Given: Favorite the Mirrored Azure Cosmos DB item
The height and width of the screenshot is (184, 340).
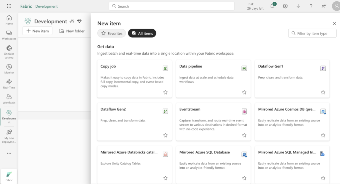Looking at the screenshot, I should tap(323, 135).
